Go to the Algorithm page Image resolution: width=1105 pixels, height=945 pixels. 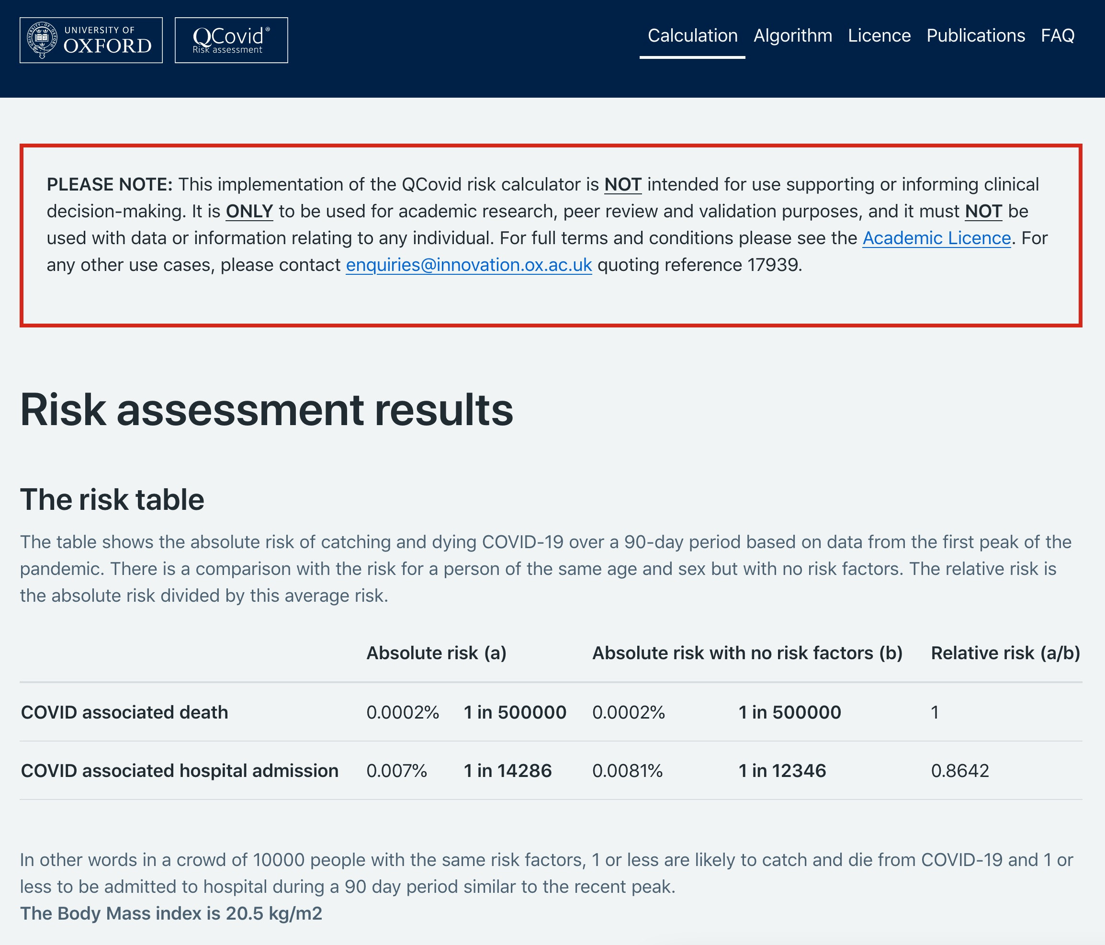pyautogui.click(x=792, y=36)
